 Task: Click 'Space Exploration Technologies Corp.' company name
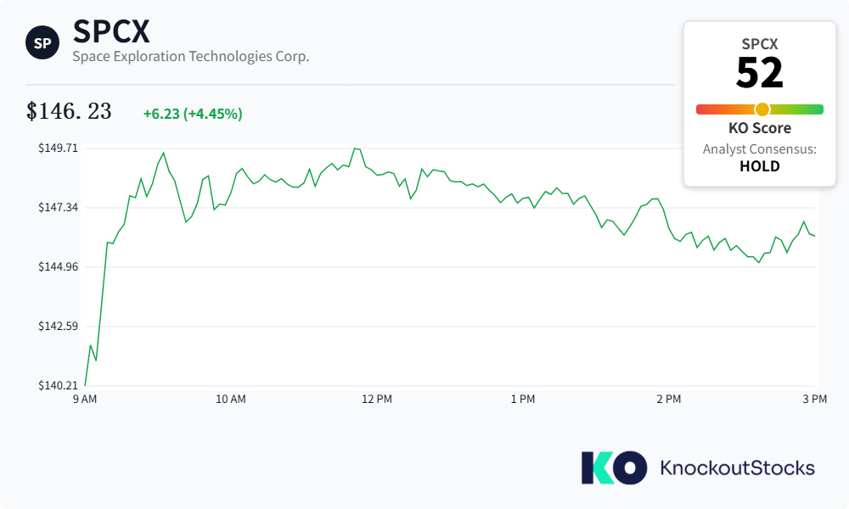click(x=190, y=56)
